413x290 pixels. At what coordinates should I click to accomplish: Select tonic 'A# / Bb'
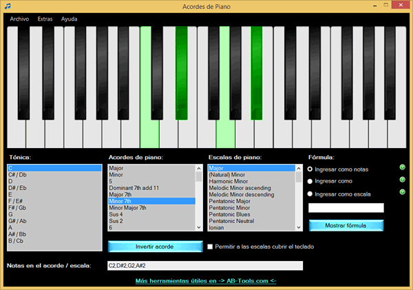54,234
